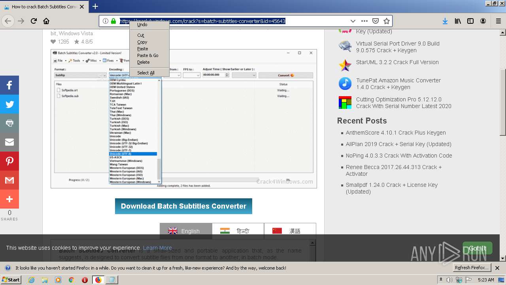Open StarUML 3.2.2 Crack Full Version link
Screen dimensions: 506x285
click(x=397, y=62)
